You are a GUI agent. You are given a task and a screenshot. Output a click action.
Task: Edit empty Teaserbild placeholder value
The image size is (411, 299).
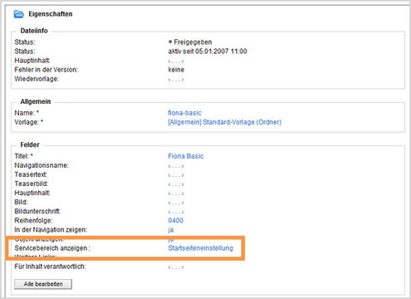point(176,184)
